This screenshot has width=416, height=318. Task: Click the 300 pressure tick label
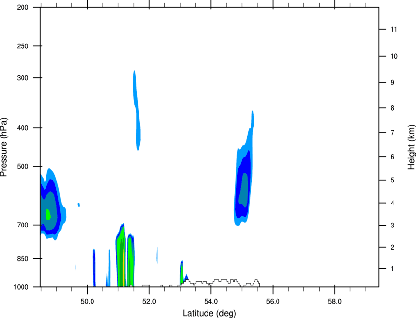(x=23, y=78)
